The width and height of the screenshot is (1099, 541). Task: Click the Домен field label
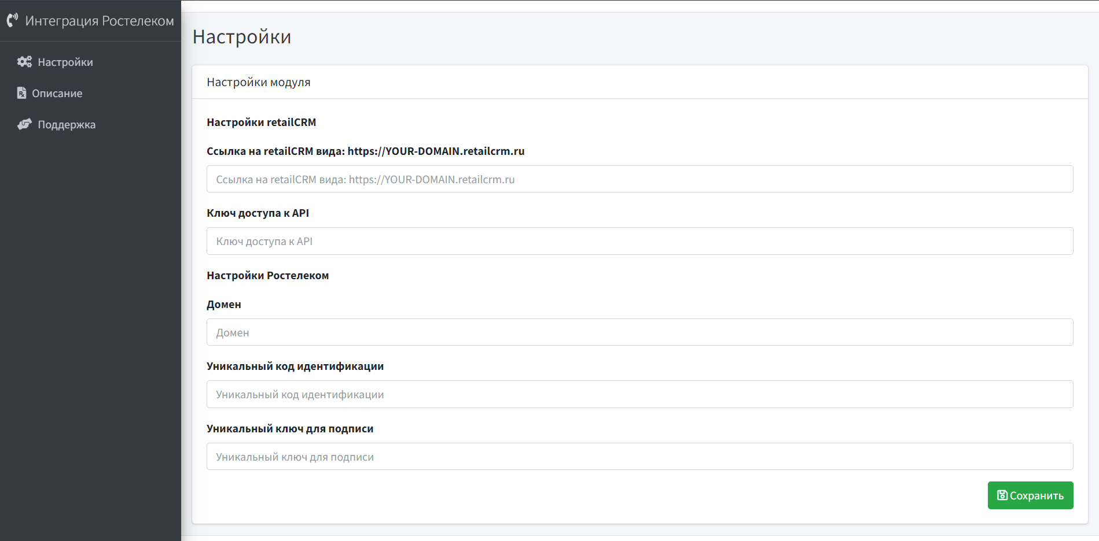point(224,305)
